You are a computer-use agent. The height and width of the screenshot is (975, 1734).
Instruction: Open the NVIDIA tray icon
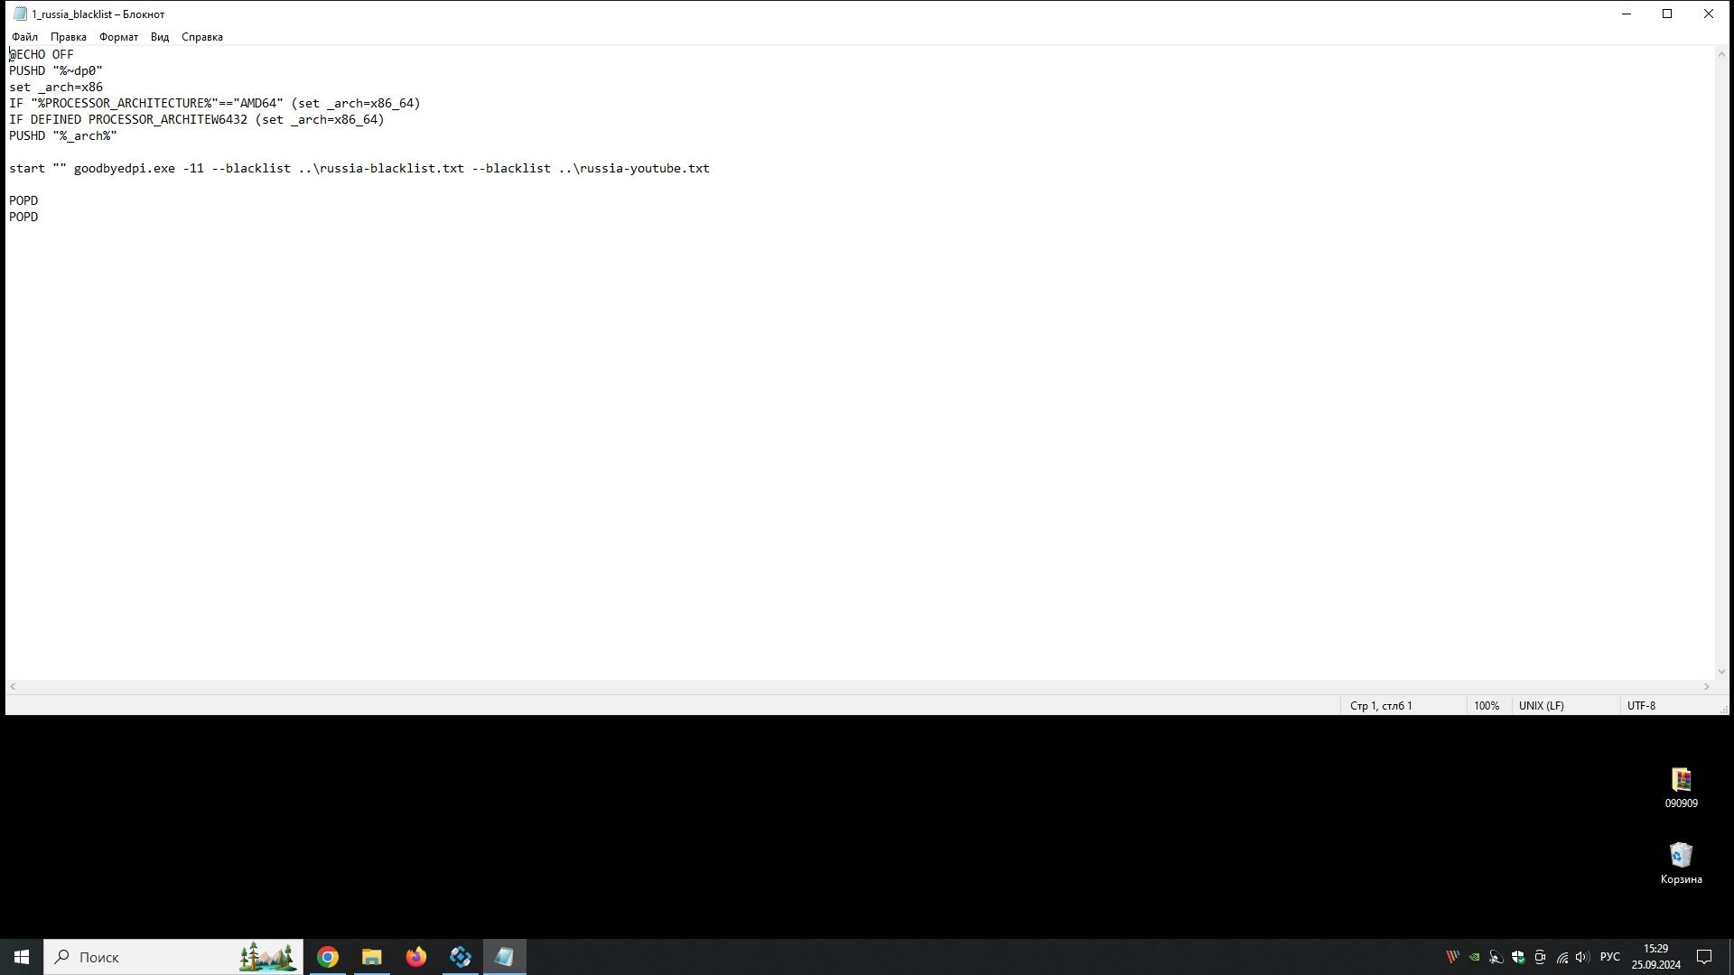click(x=1474, y=957)
